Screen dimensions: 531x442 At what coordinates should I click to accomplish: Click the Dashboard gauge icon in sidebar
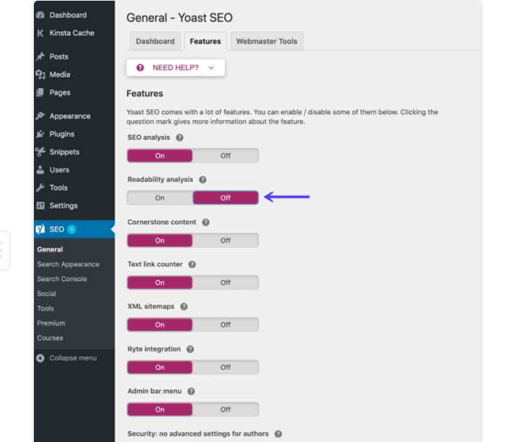pos(40,15)
